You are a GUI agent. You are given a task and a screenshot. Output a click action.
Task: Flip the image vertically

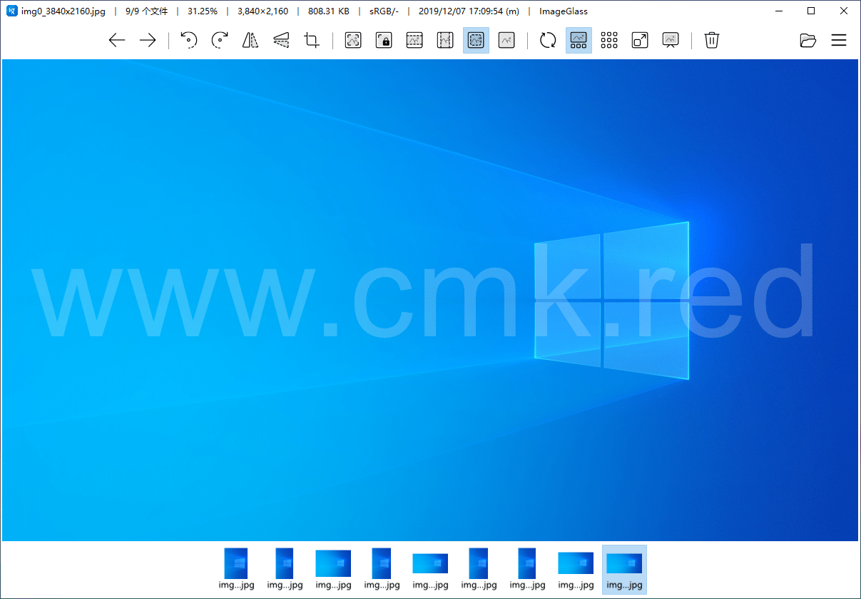tap(281, 41)
